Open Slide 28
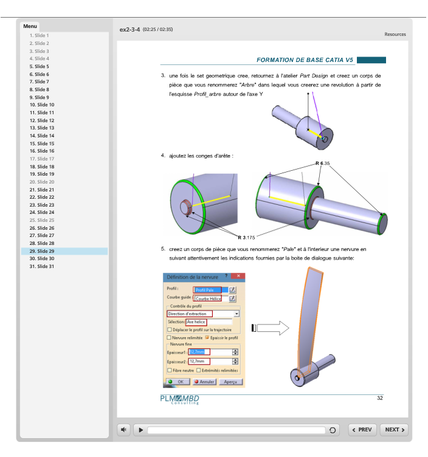The width and height of the screenshot is (428, 457). tap(42, 243)
